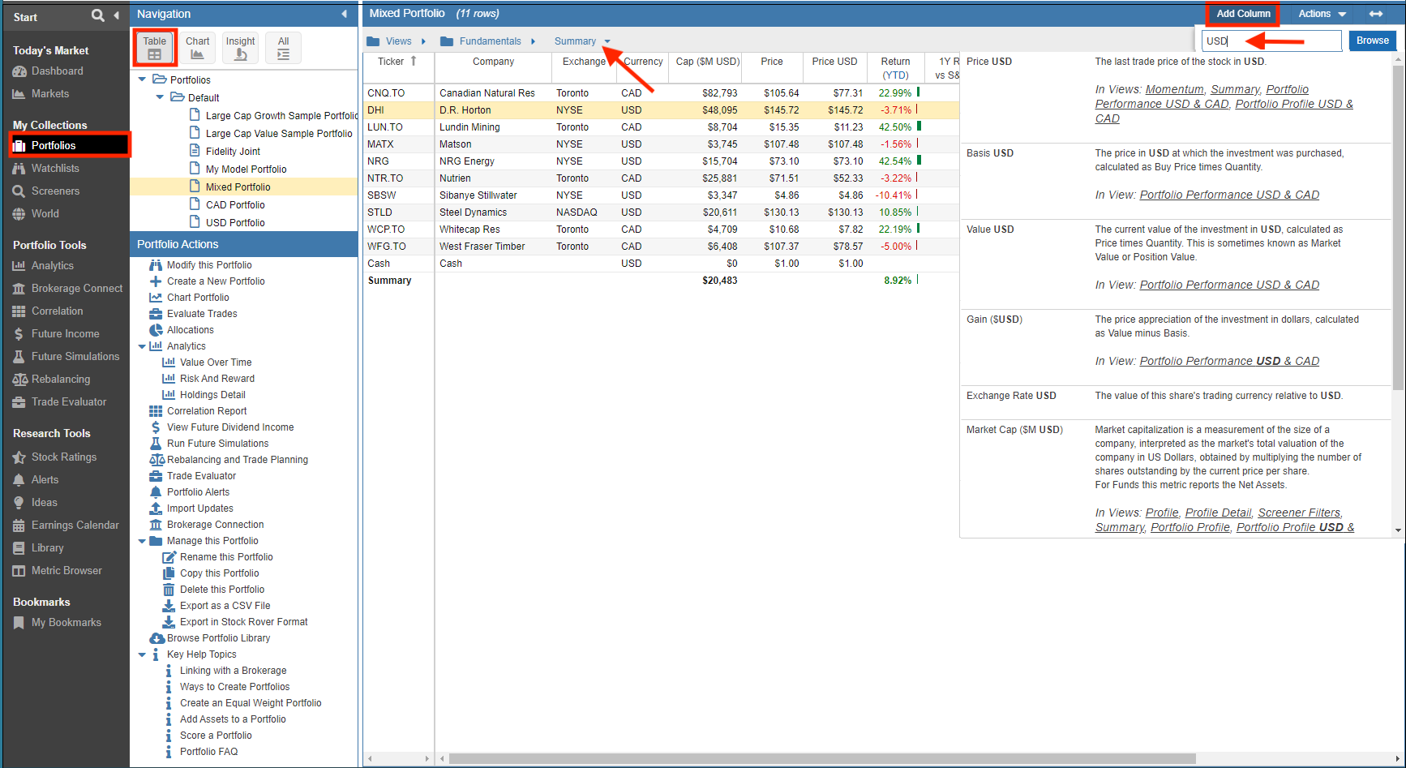Open Watchlists binoculars icon
Screen dimensions: 1406x768
coord(19,169)
